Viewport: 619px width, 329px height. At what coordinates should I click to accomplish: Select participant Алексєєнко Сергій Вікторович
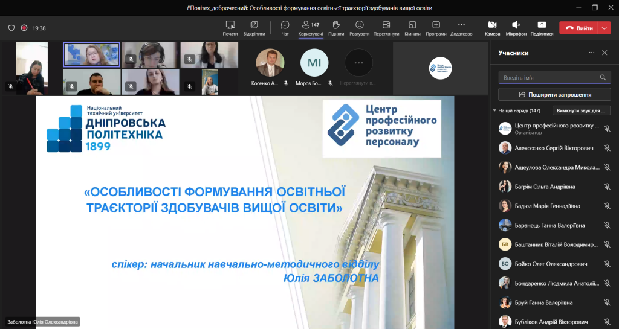554,148
